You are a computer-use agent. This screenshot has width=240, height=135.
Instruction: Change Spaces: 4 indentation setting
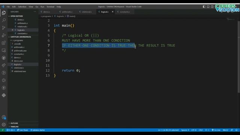pyautogui.click(x=185, y=130)
